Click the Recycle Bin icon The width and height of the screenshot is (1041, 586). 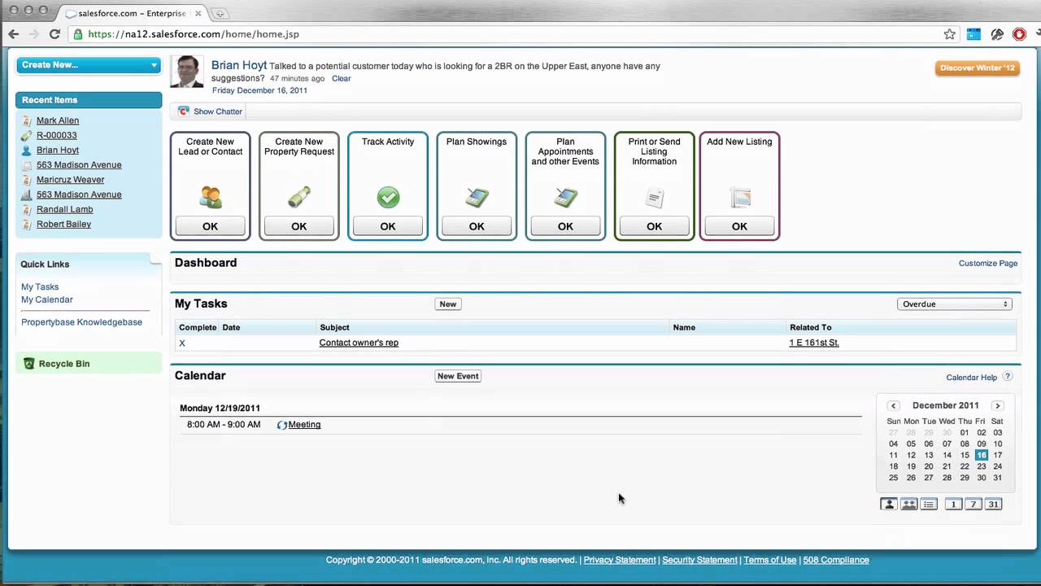coord(29,364)
